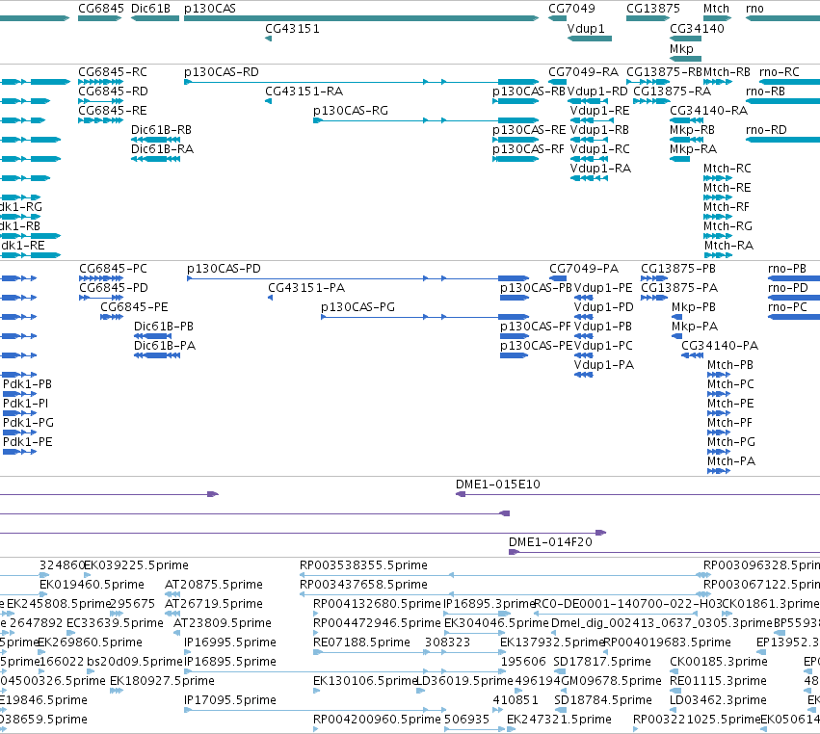This screenshot has height=734, width=820.
Task: Select protein p130CAS-PG
Action: (x=357, y=307)
